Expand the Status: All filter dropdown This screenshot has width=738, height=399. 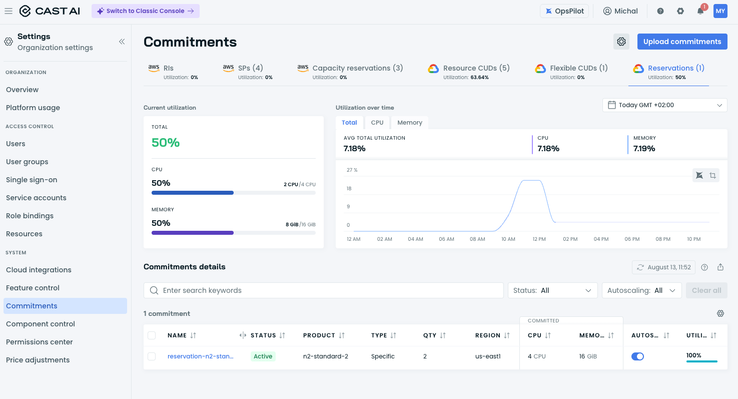[x=552, y=290]
